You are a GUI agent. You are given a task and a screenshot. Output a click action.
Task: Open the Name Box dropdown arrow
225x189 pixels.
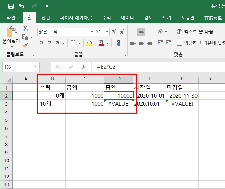(x=36, y=66)
